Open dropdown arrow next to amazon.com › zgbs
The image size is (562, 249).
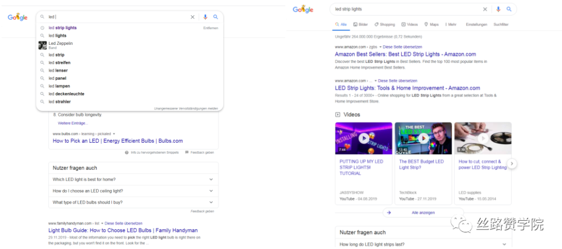pyautogui.click(x=380, y=47)
